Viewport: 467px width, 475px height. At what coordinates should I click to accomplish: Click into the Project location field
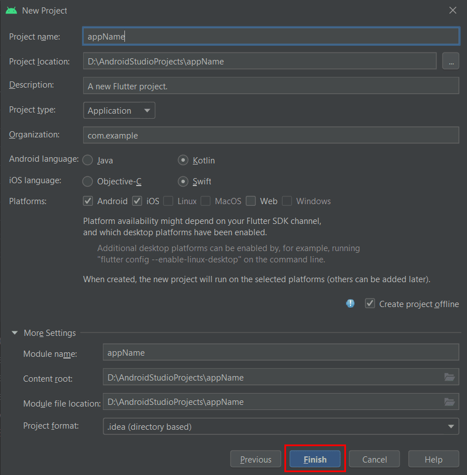point(260,61)
